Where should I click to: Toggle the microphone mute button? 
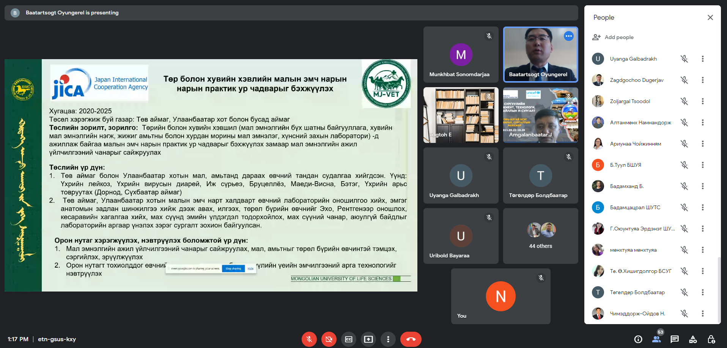tap(309, 339)
